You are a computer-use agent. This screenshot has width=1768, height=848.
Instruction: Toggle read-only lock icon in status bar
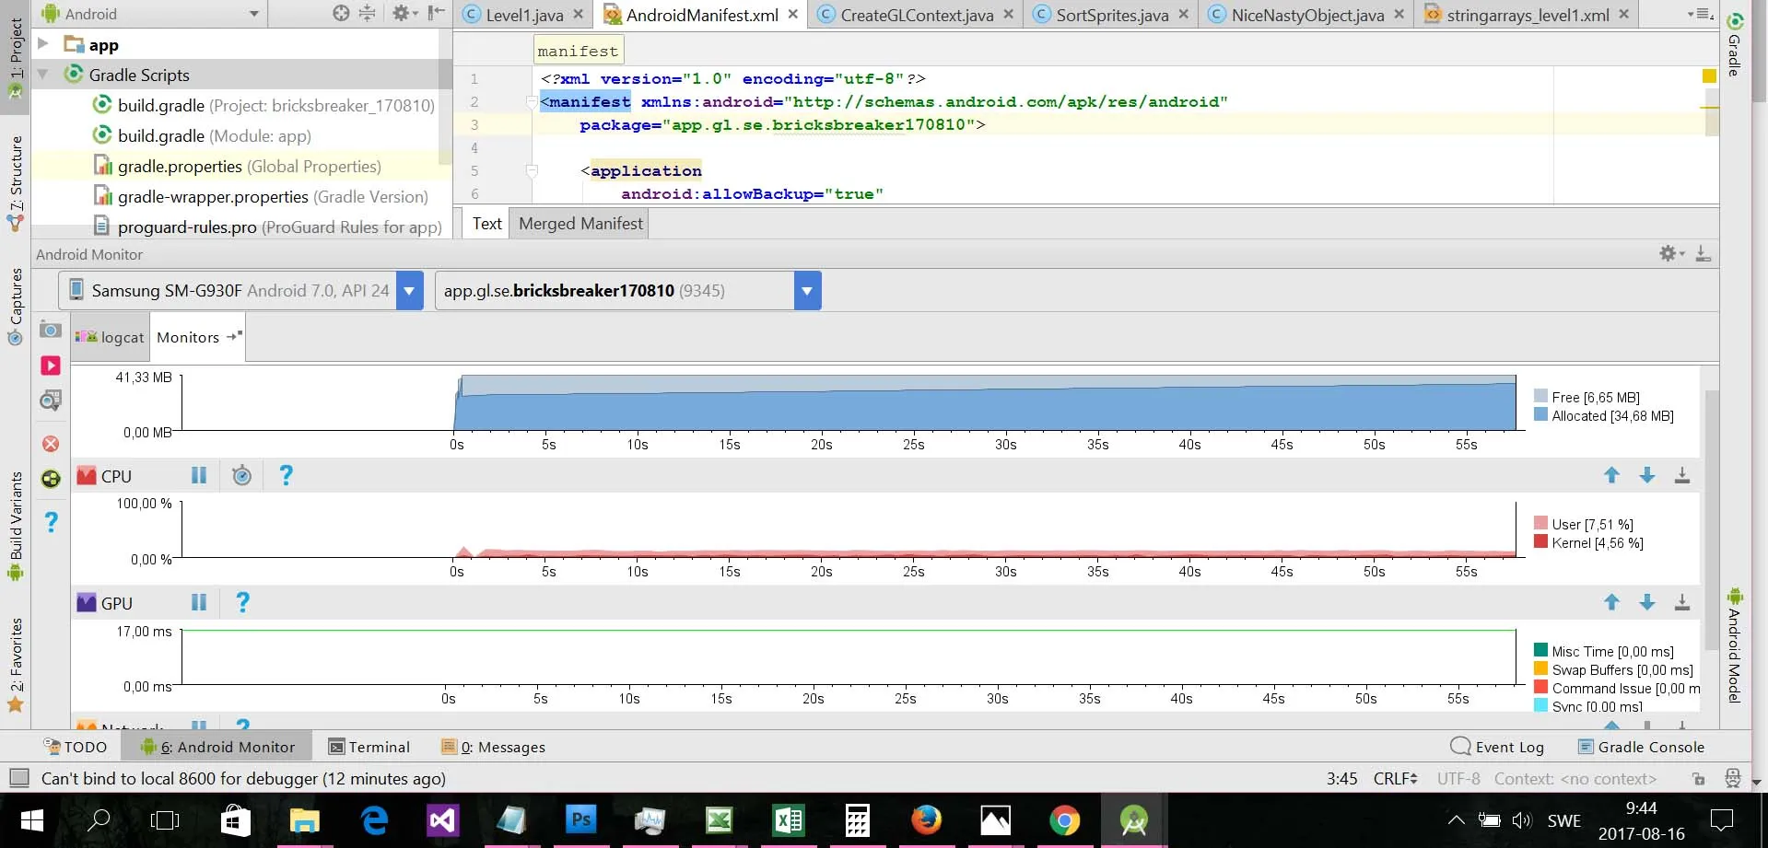[x=1698, y=779]
